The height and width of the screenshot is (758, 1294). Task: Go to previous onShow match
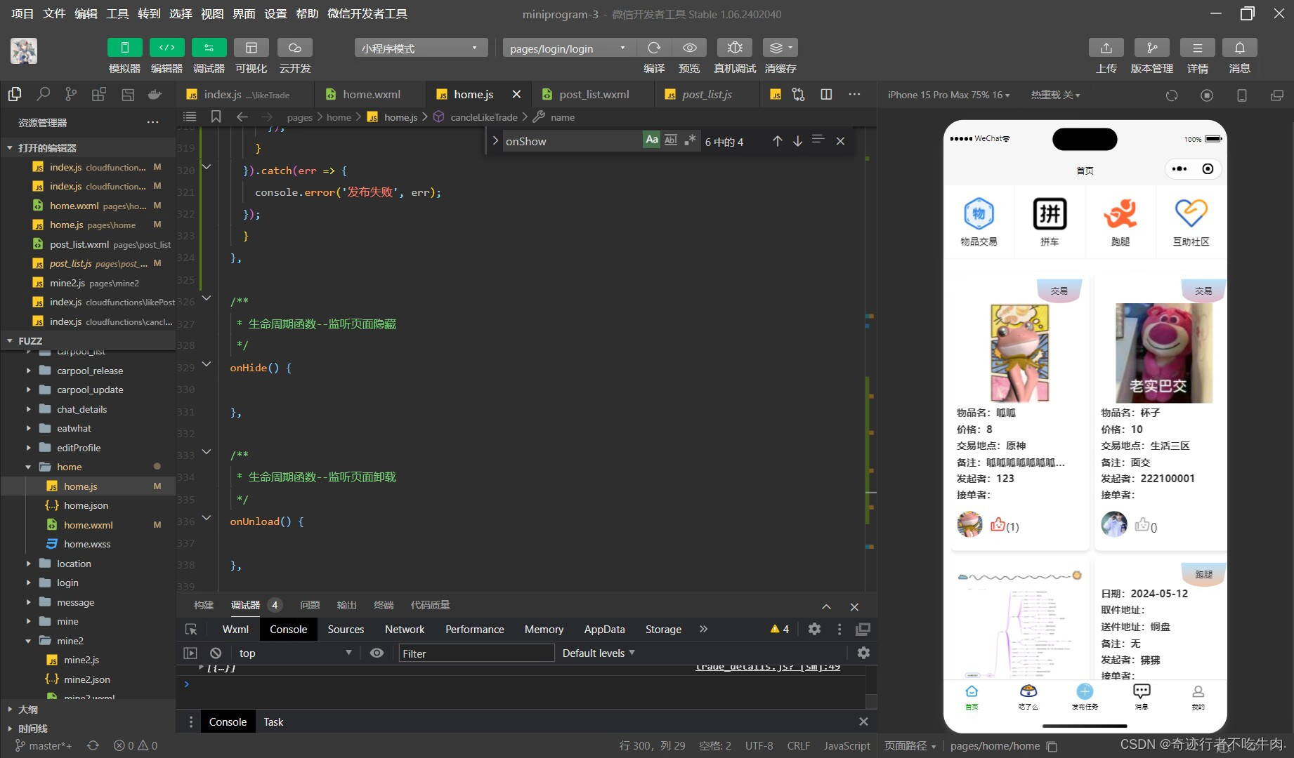click(x=777, y=141)
